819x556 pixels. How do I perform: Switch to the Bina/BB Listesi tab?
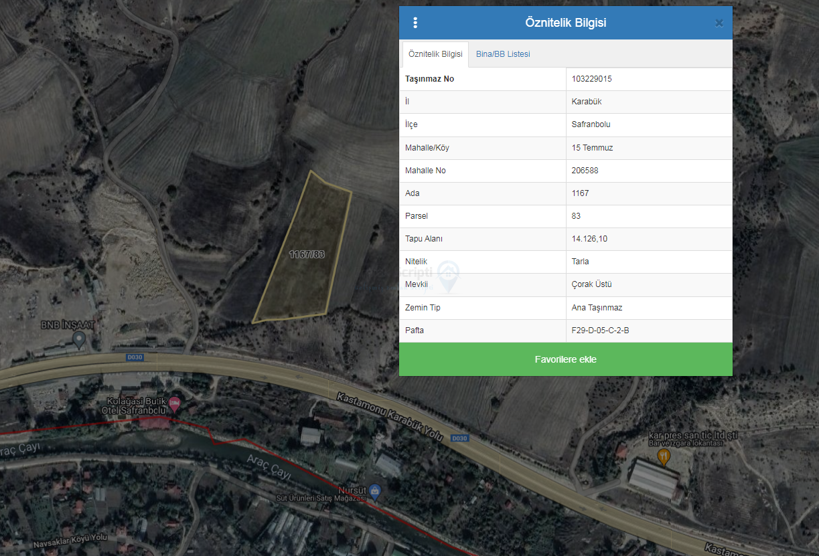[503, 54]
